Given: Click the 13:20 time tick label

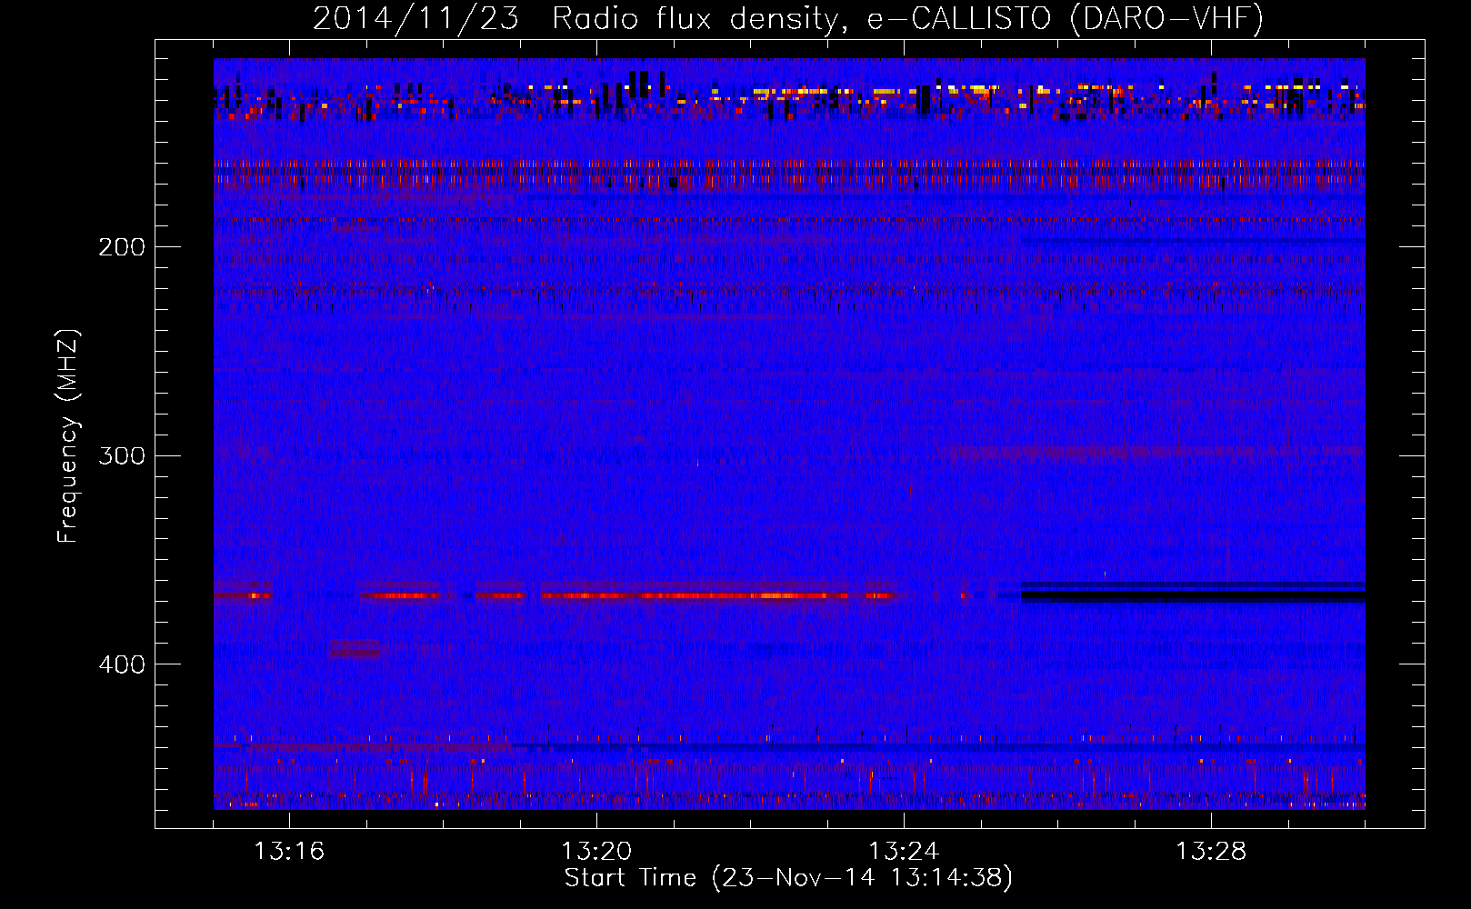Looking at the screenshot, I should pos(596,851).
